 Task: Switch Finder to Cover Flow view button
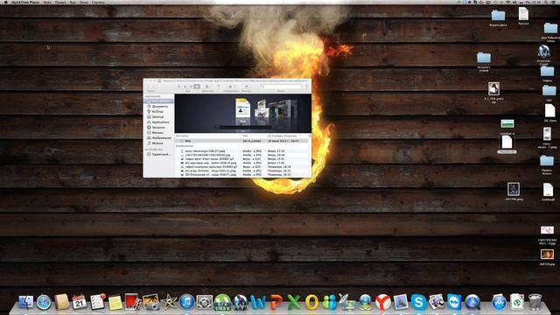pos(196,87)
